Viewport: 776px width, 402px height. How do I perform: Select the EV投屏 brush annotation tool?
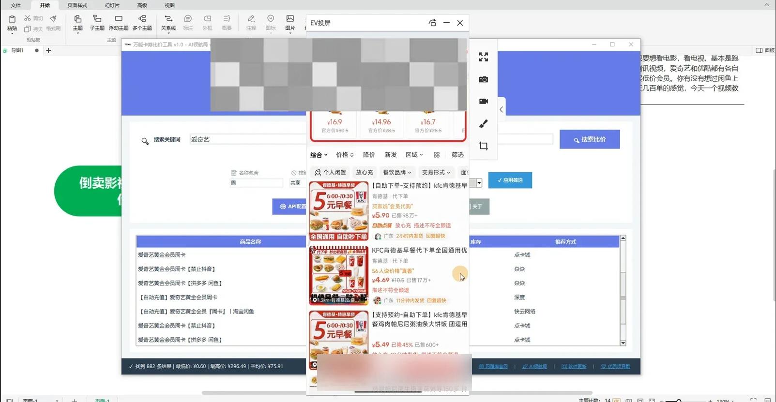pos(483,124)
